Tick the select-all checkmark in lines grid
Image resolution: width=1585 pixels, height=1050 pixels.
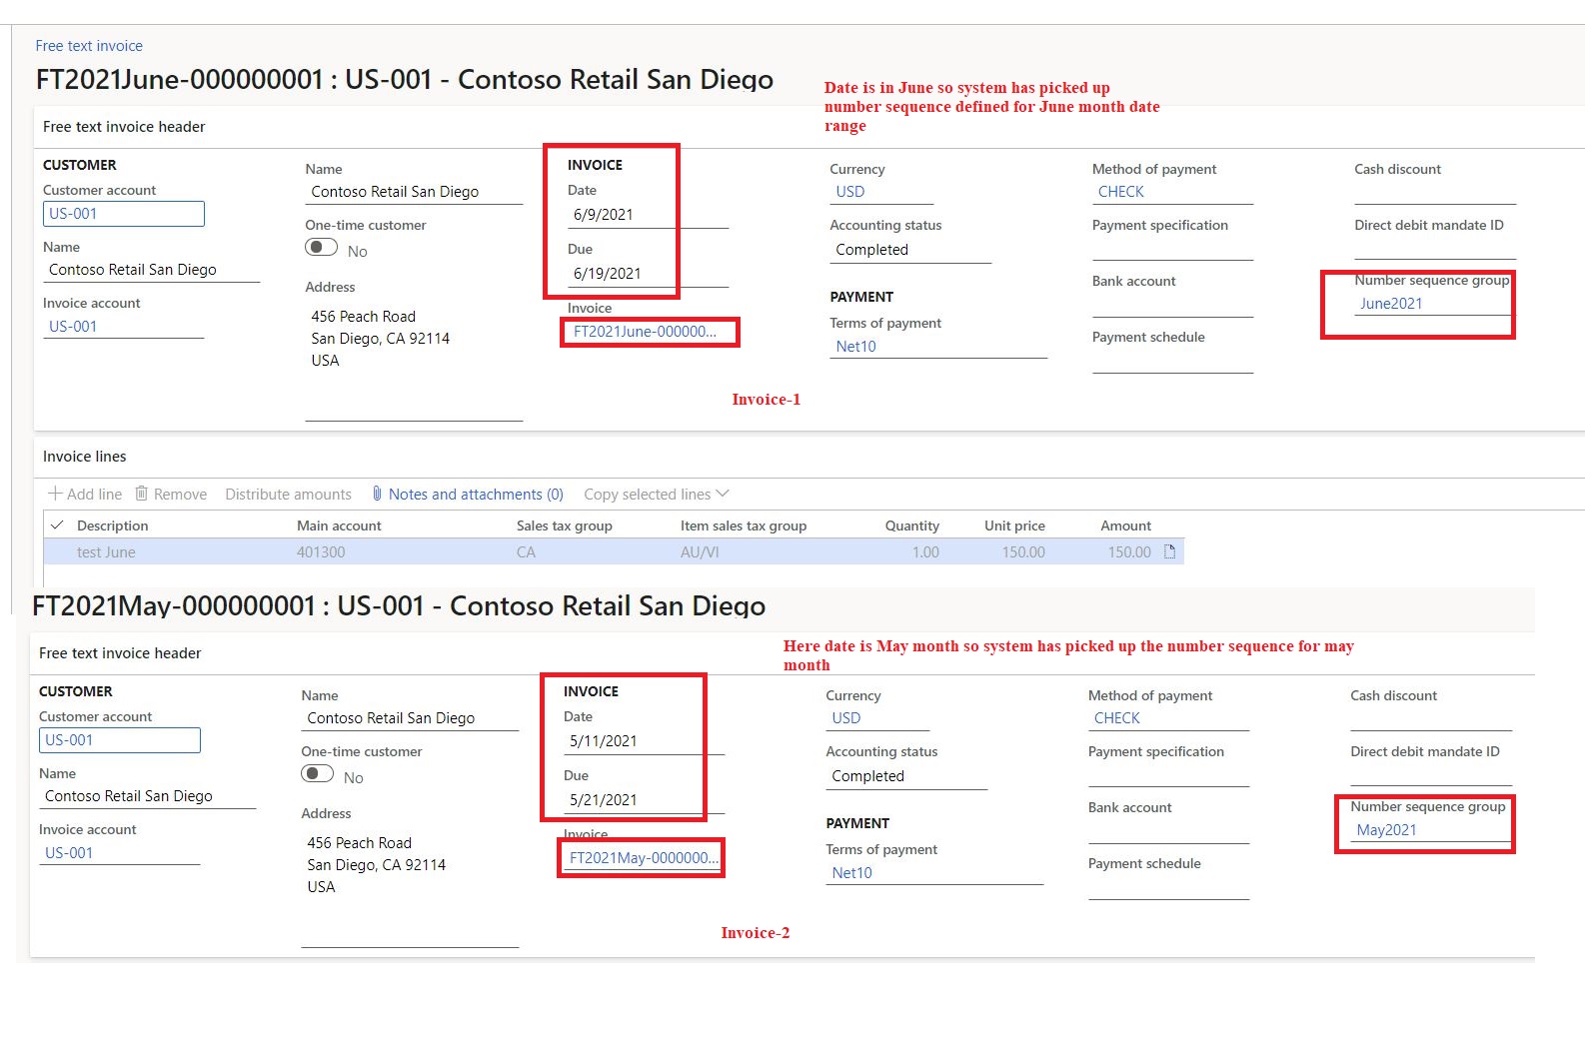[x=57, y=525]
